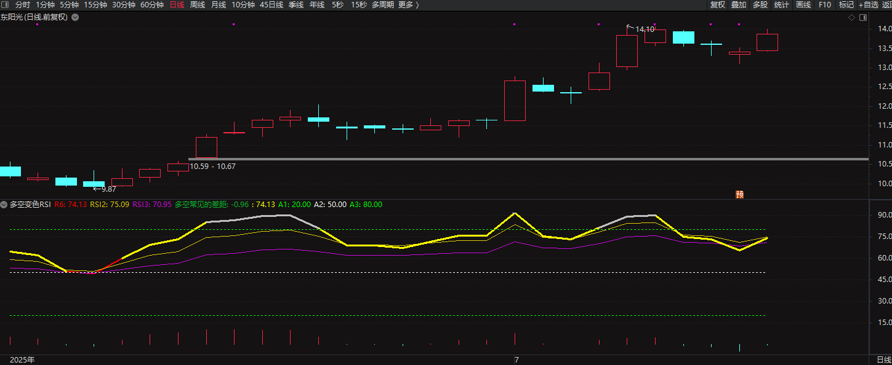The width and height of the screenshot is (892, 365).
Task: Click the 返回 button
Action: 886,5
